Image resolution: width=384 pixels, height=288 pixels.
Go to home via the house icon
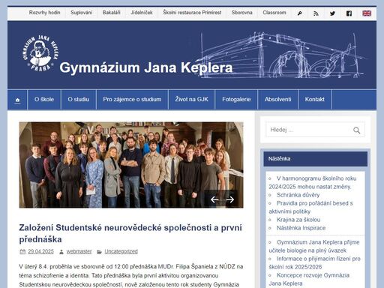[17, 100]
